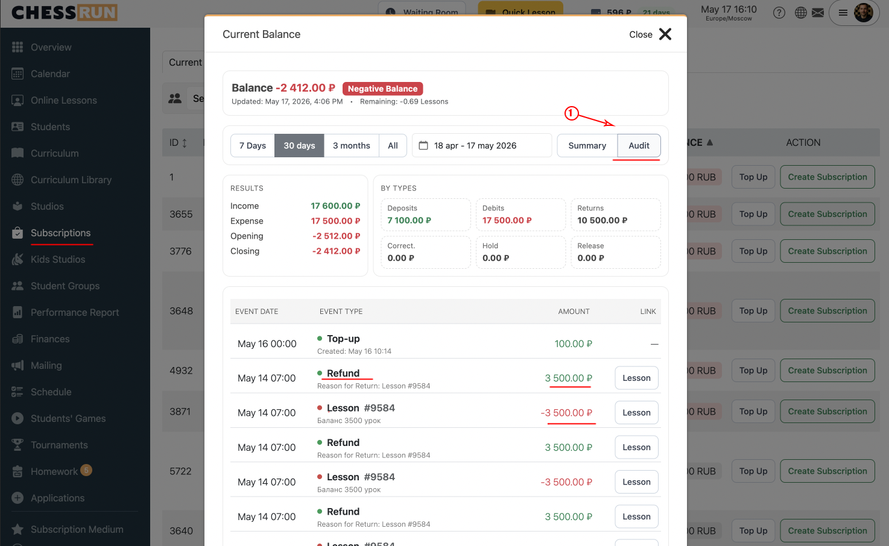
Task: Select the 3 months period
Action: (352, 145)
